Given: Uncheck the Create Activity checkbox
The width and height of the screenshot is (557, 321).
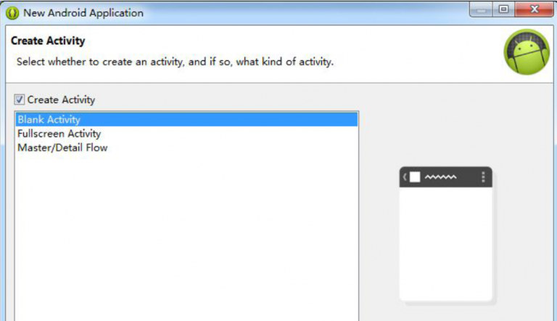Looking at the screenshot, I should (x=20, y=99).
